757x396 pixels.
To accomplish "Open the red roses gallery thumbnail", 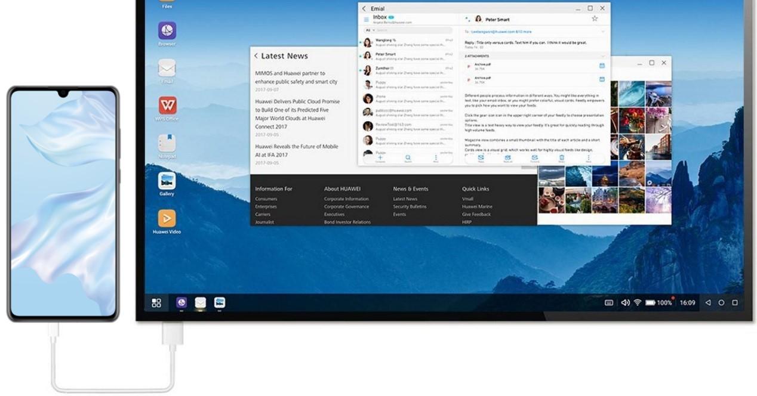I will click(x=632, y=120).
